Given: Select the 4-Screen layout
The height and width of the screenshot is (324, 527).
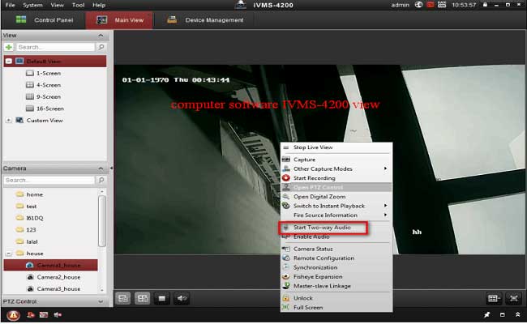Looking at the screenshot, I should (48, 84).
